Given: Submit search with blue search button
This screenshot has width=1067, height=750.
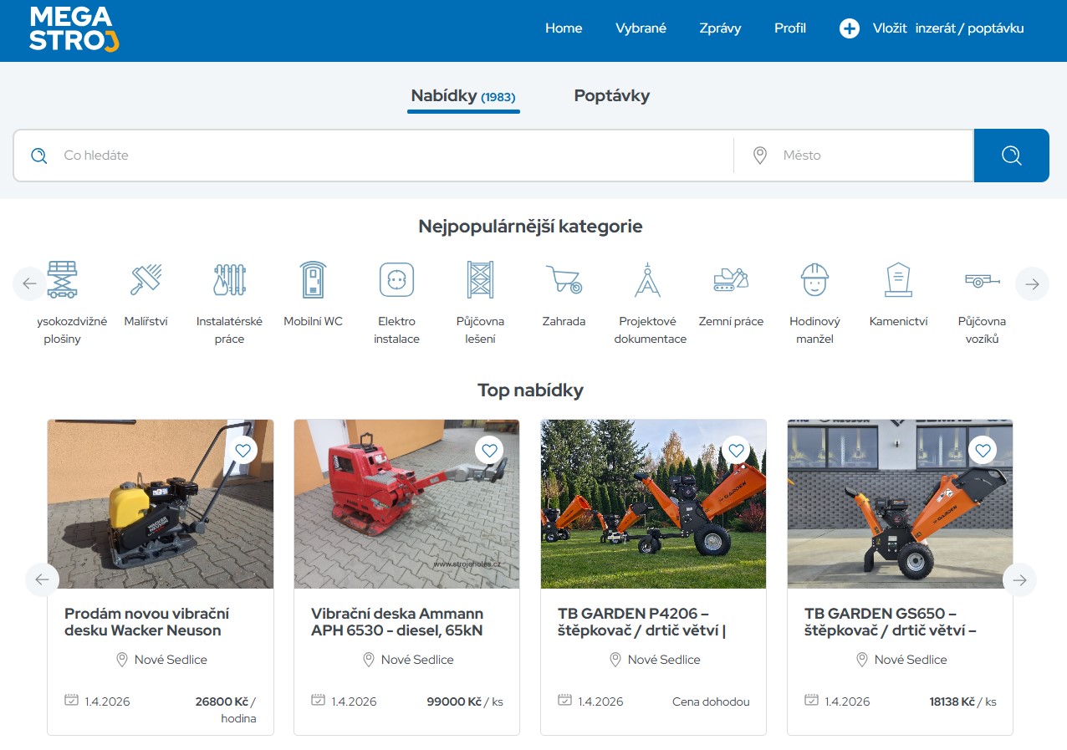Looking at the screenshot, I should tap(1012, 156).
